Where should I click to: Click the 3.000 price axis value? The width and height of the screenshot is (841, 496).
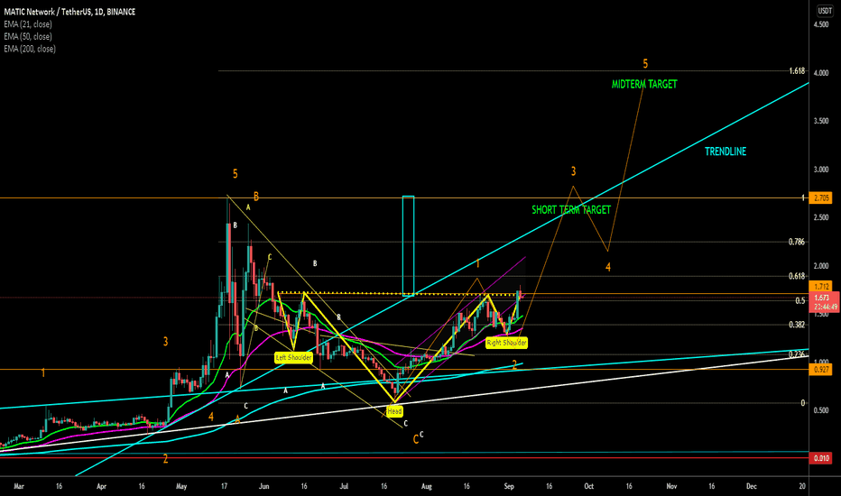click(821, 170)
